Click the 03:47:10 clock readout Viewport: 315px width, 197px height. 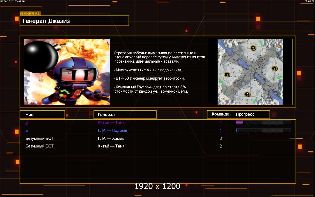[20, 1]
